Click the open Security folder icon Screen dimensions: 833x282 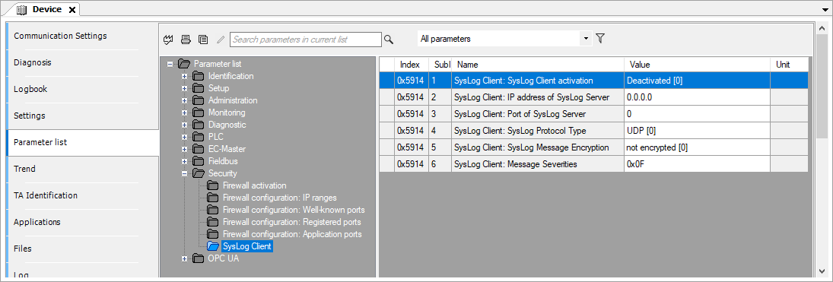point(198,173)
